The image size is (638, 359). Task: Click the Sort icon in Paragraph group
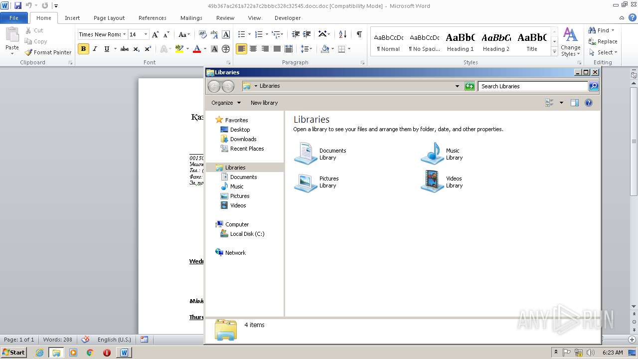coord(342,34)
